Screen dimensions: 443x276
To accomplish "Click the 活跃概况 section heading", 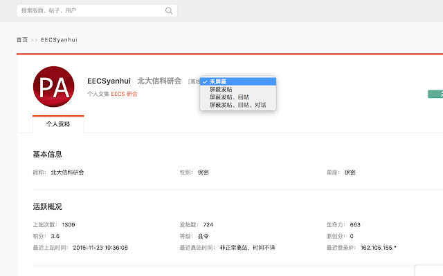I will (48, 207).
